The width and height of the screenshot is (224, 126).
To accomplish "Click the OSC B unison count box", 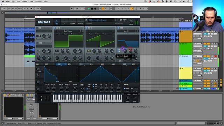I will [x=89, y=51].
